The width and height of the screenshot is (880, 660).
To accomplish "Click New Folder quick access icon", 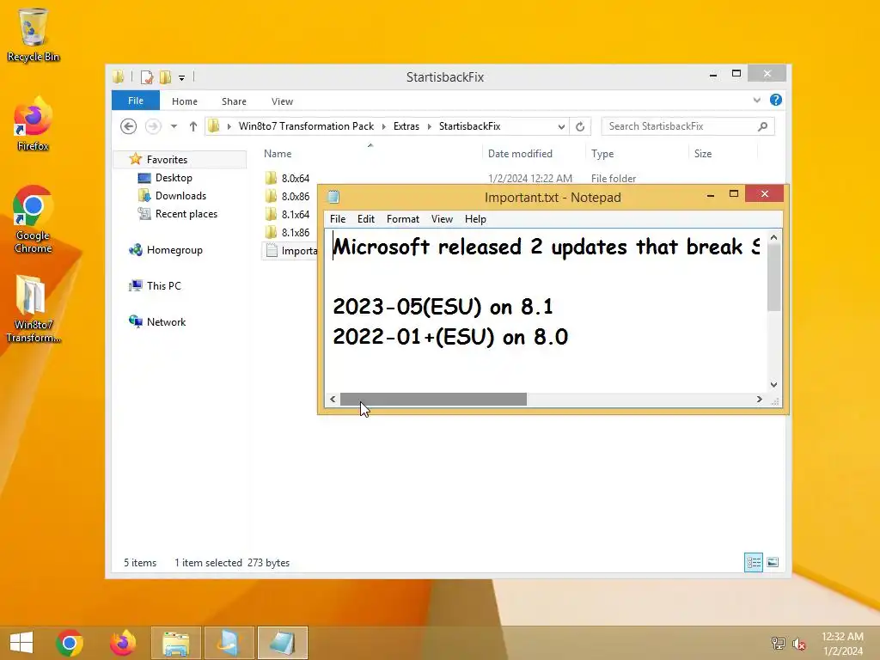I will click(165, 76).
